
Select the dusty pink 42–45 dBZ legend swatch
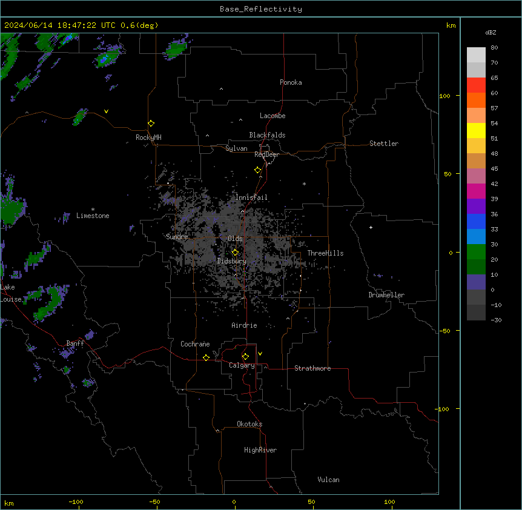pos(476,176)
